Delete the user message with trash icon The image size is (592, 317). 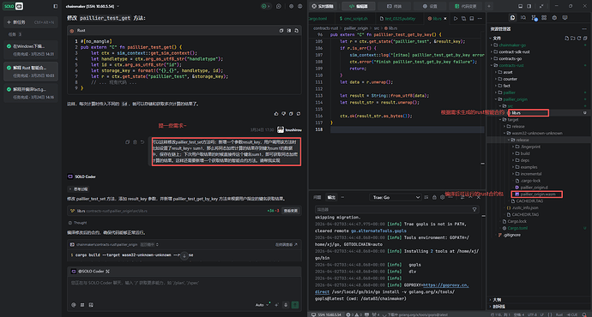click(x=135, y=142)
